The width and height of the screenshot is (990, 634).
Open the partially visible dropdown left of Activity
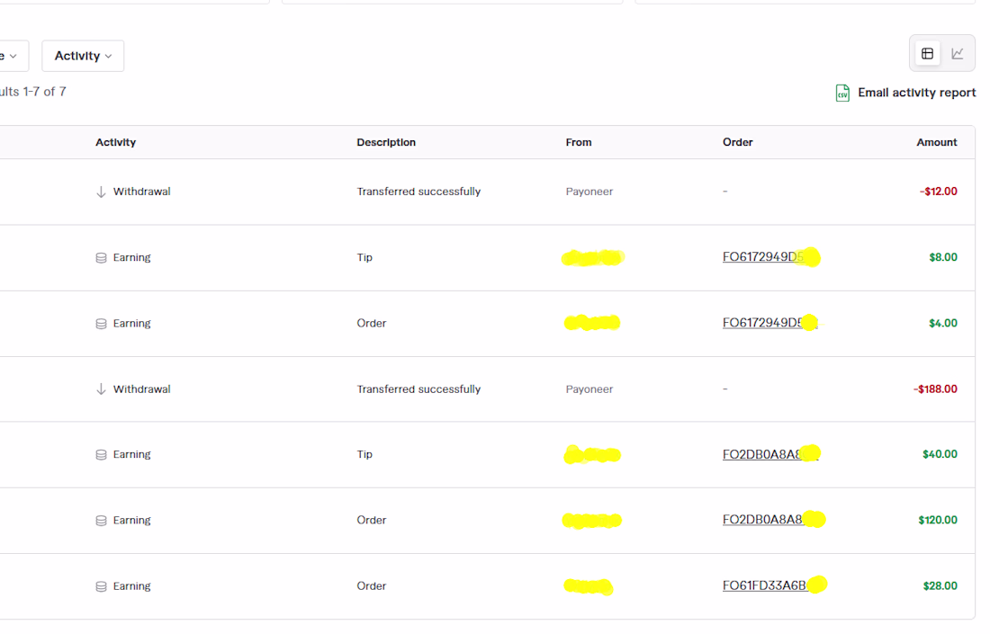click(13, 56)
